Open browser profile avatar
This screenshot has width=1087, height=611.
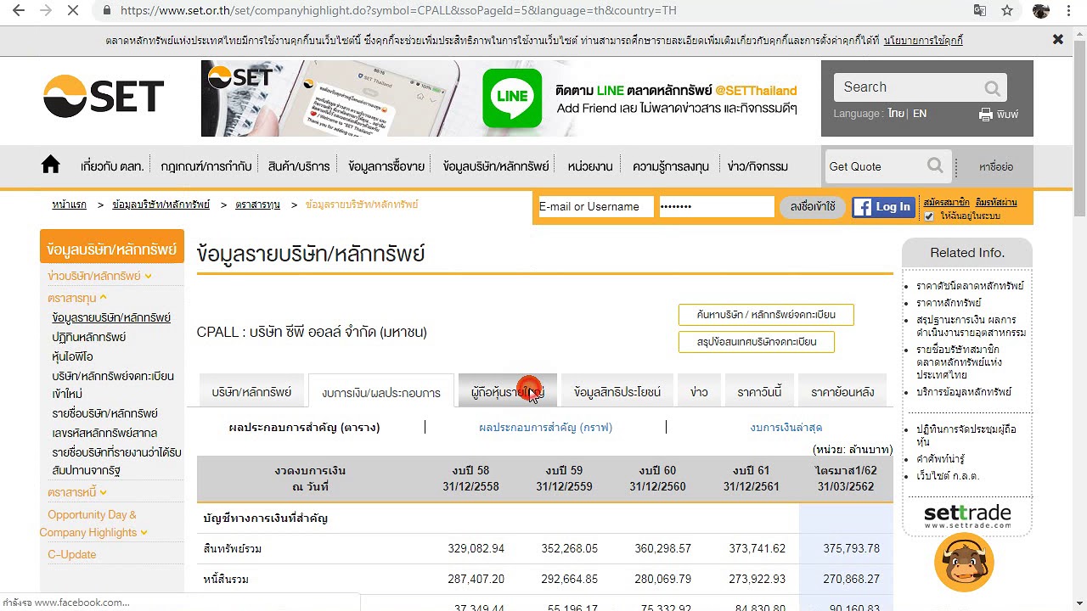1041,11
